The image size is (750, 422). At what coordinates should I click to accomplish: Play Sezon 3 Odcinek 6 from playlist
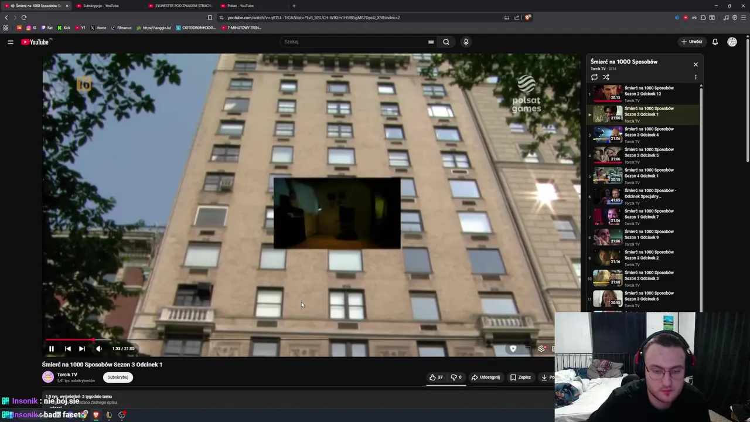643,299
